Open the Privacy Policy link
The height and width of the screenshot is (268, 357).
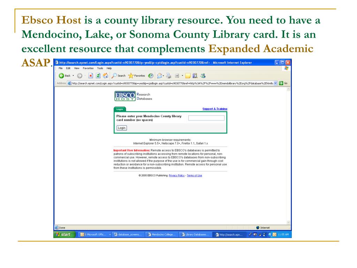tap(177, 176)
